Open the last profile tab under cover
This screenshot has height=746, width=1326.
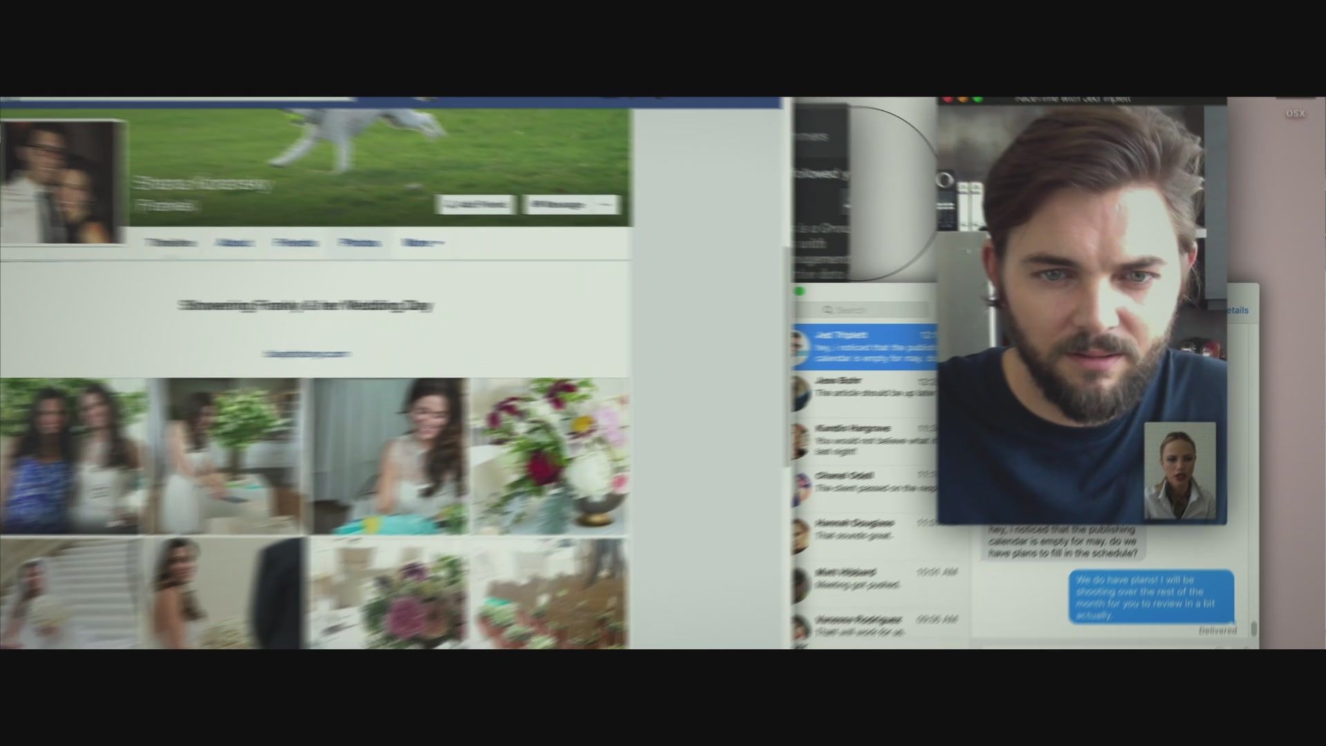click(422, 243)
